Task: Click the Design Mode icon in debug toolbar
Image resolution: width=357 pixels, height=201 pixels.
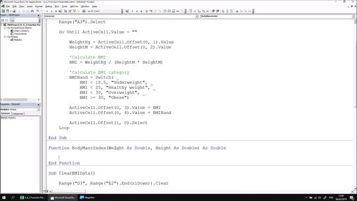Action: [x=127, y=11]
